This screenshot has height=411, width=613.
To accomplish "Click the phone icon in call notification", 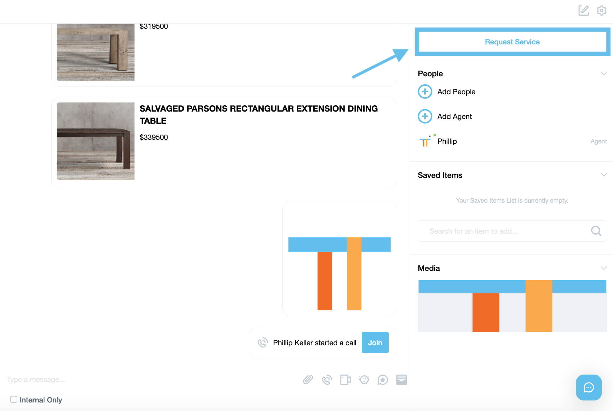I will [x=262, y=343].
